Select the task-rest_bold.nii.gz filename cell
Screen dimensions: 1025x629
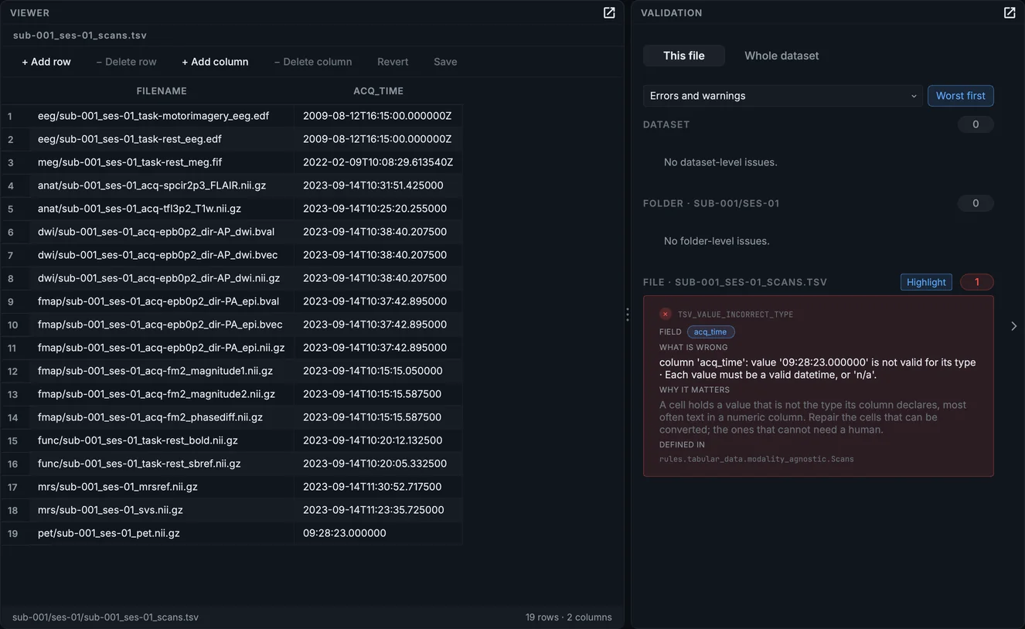[x=162, y=440]
